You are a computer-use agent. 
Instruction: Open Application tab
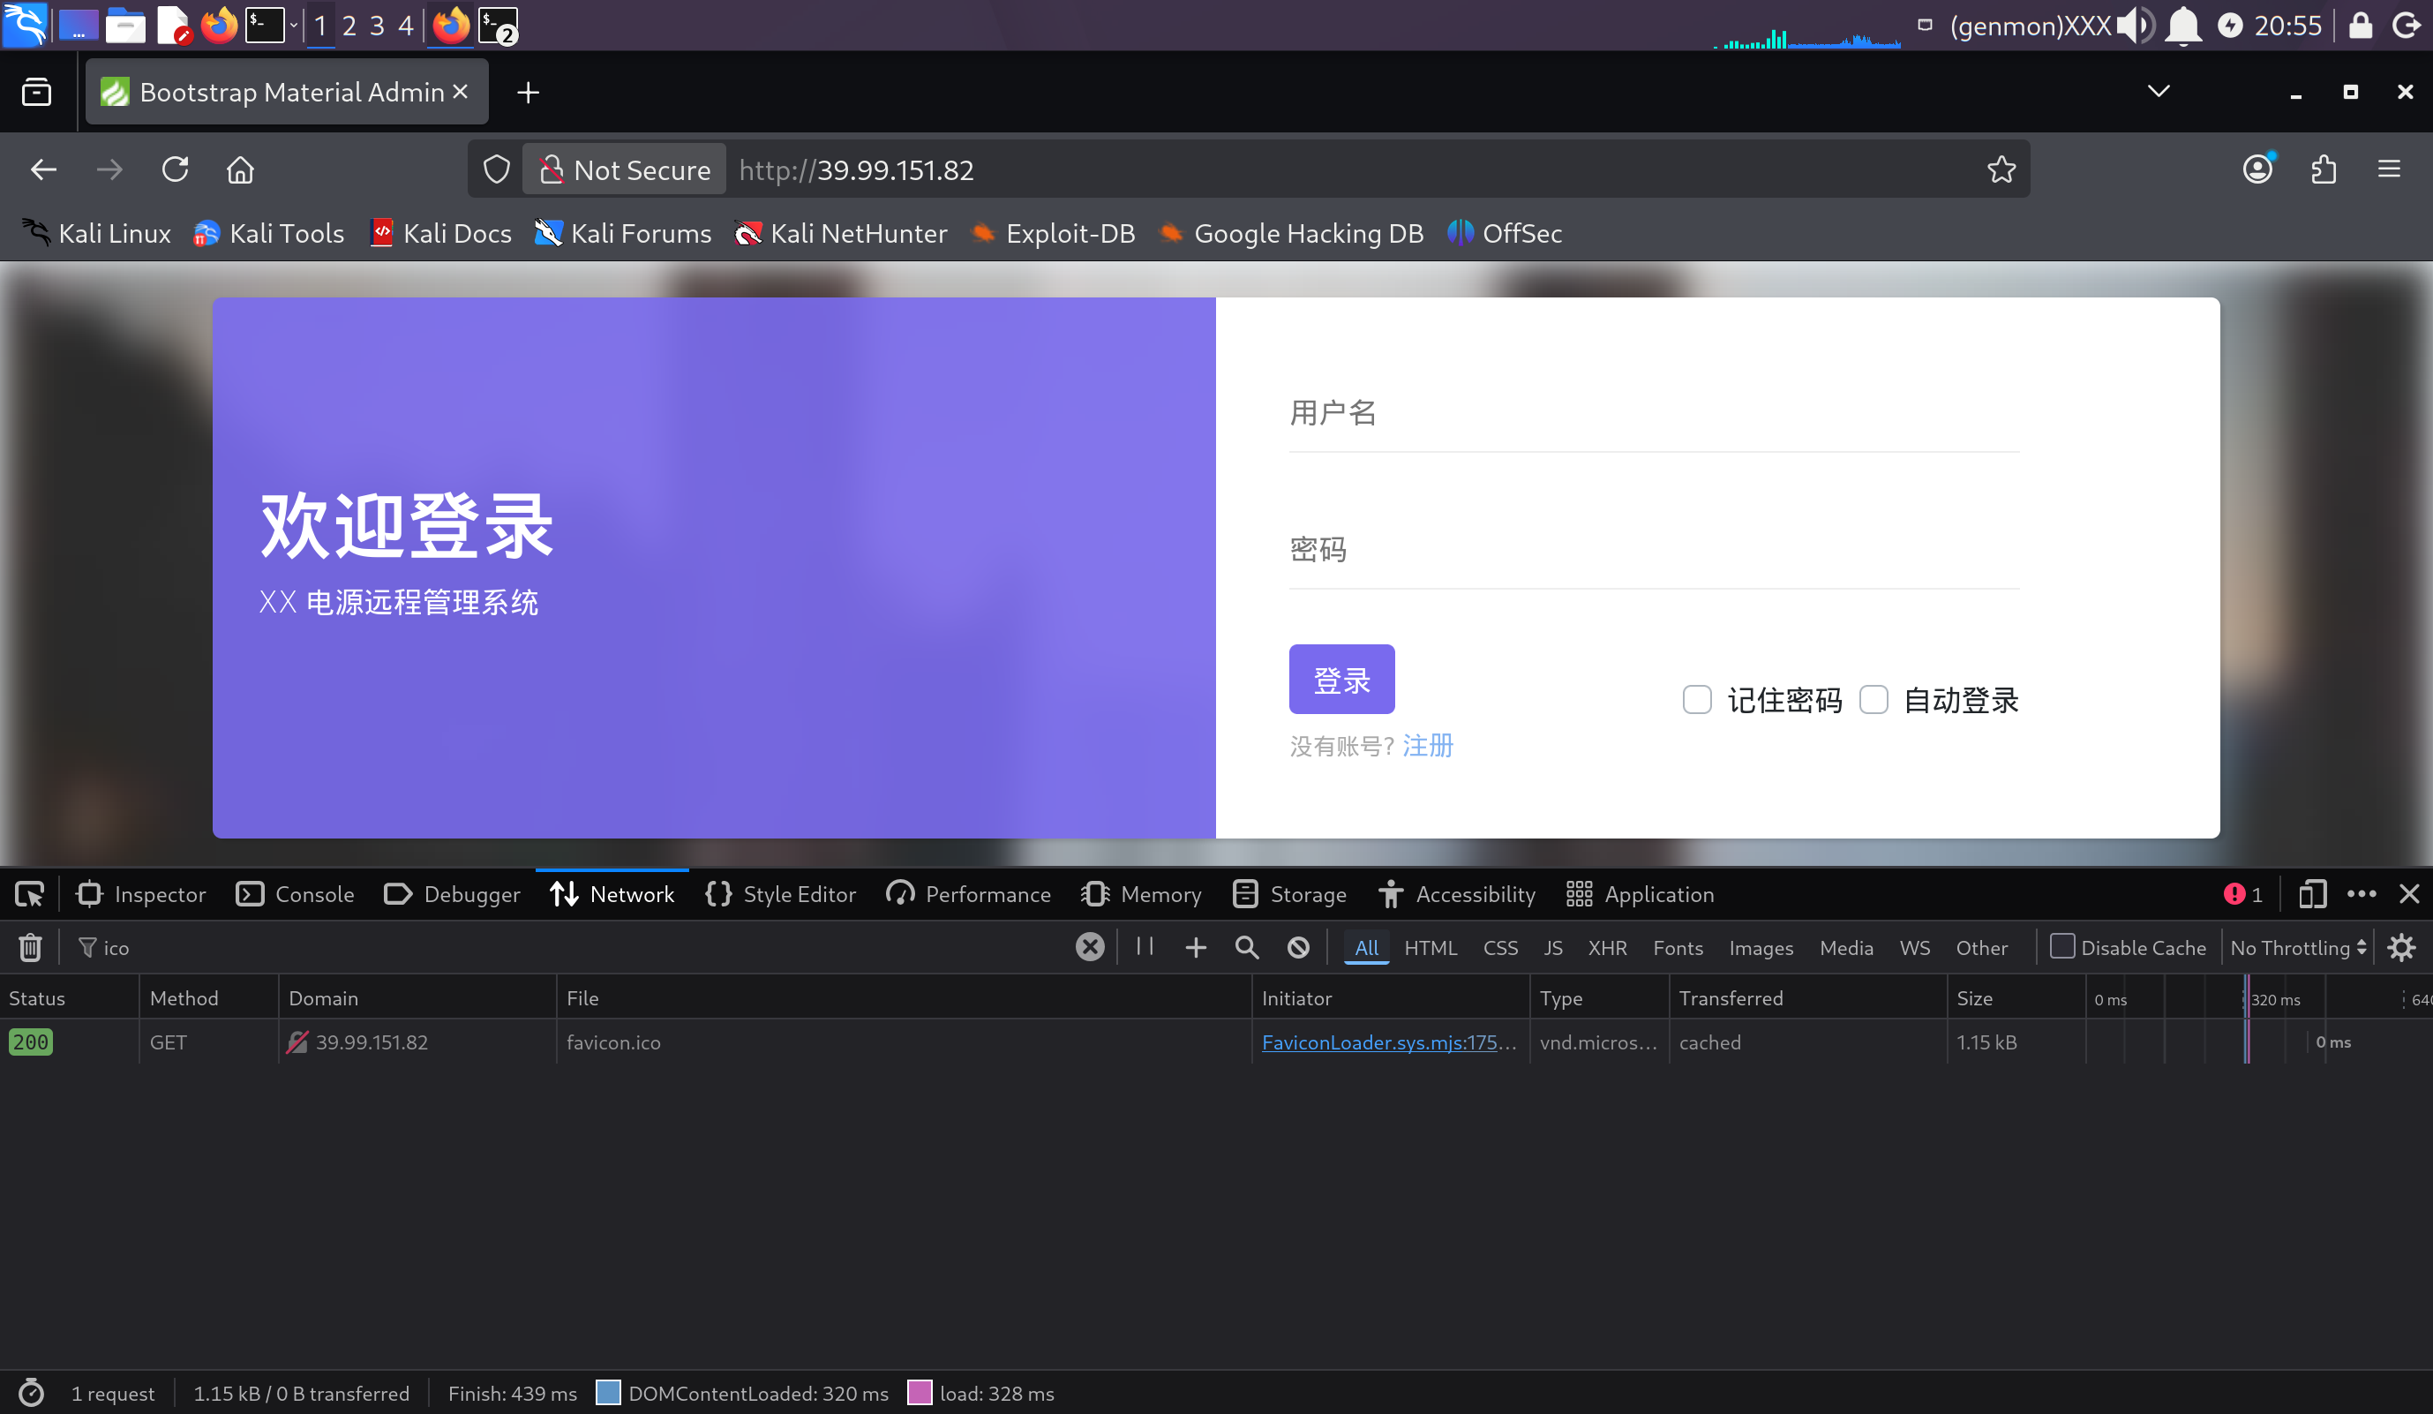click(1641, 894)
